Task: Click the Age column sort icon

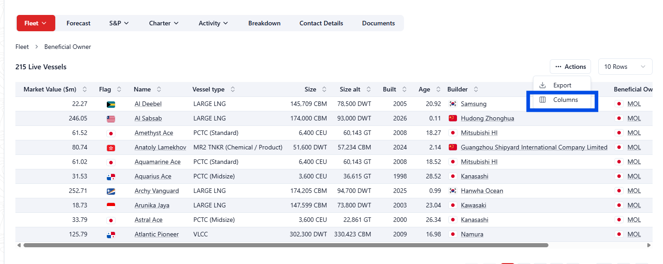Action: click(438, 89)
